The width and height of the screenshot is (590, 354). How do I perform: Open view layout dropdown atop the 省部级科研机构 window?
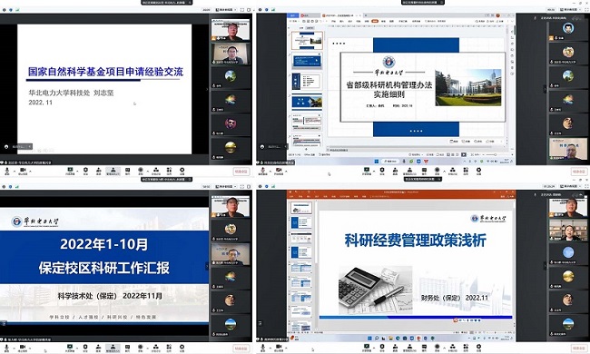[x=570, y=9]
